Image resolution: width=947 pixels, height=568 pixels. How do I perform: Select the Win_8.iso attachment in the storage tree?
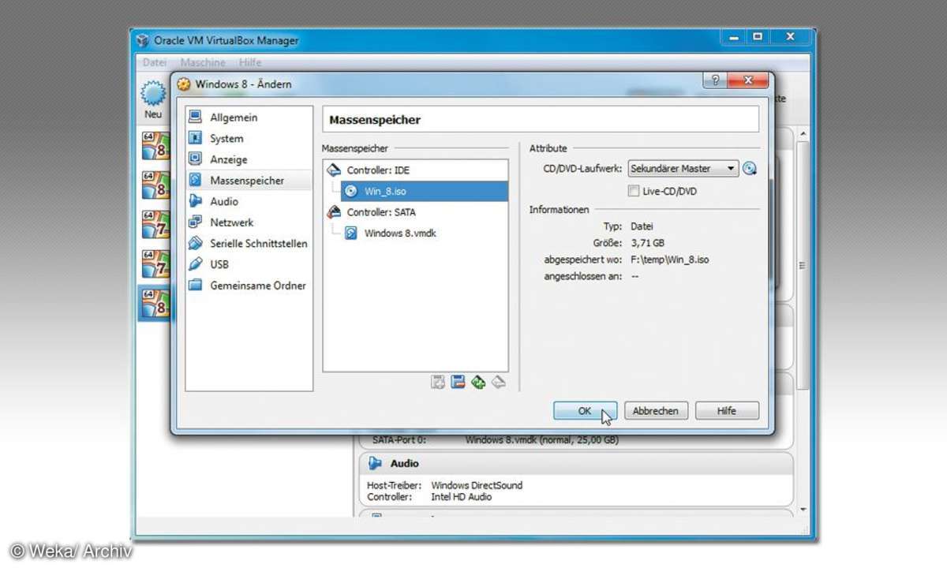click(x=425, y=191)
